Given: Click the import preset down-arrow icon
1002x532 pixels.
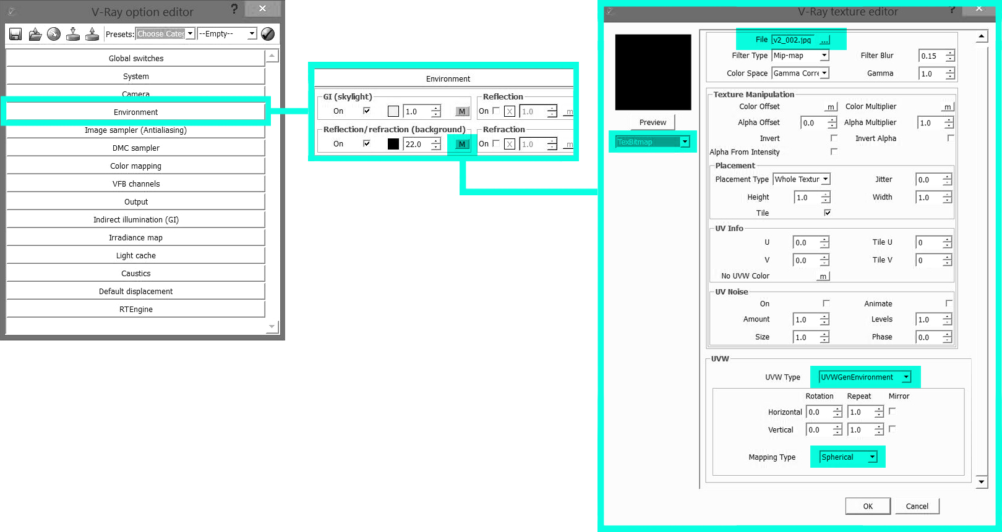Looking at the screenshot, I should click(73, 34).
